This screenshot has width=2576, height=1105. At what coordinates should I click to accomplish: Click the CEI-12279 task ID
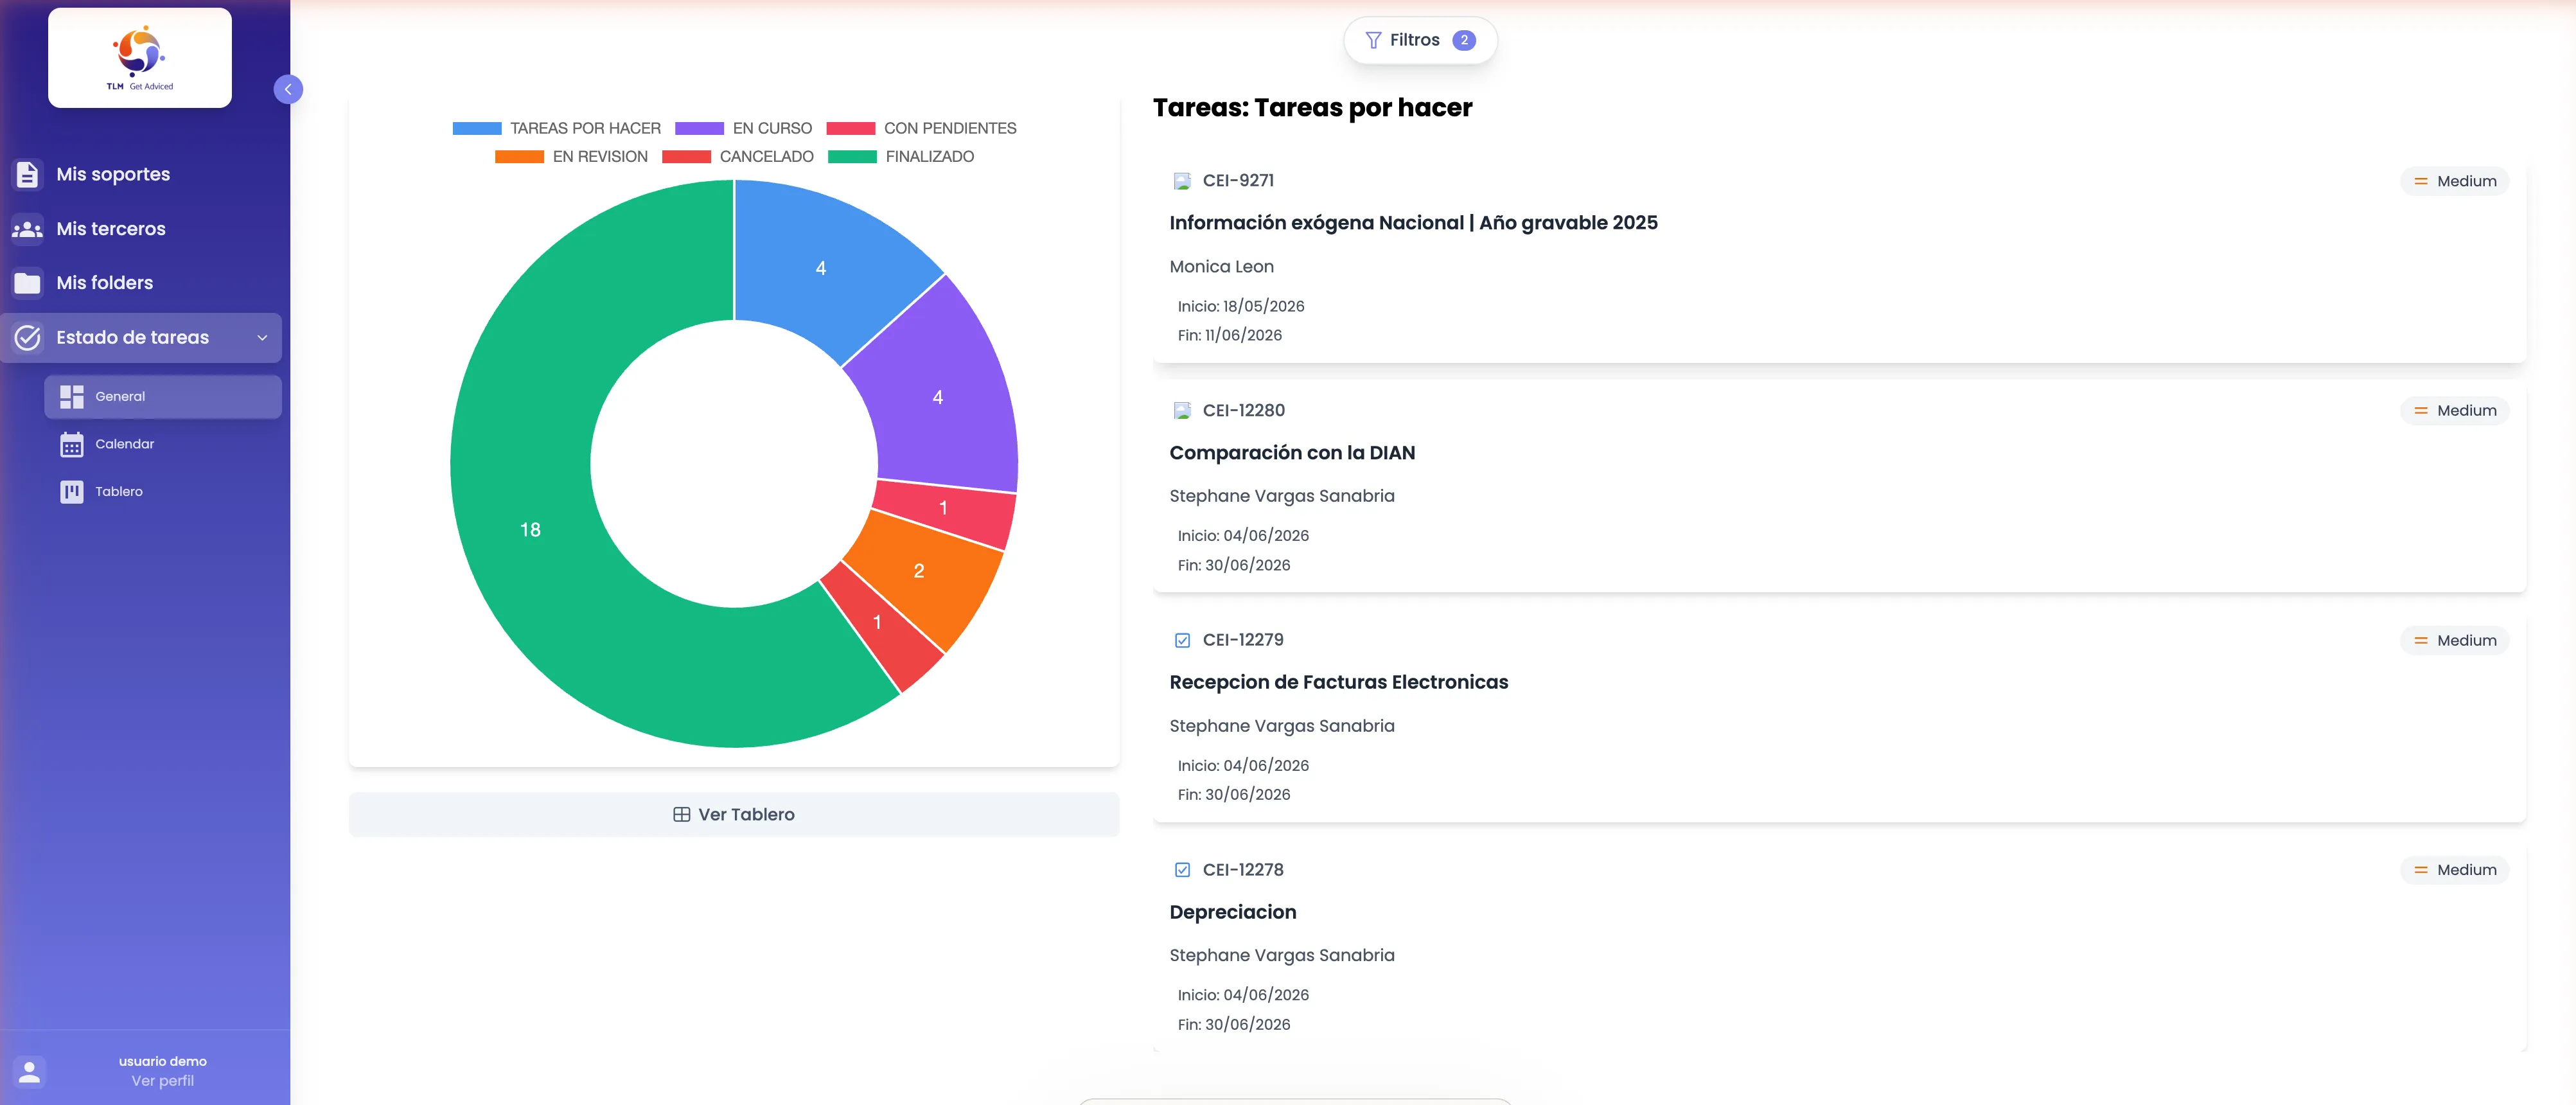pos(1243,640)
